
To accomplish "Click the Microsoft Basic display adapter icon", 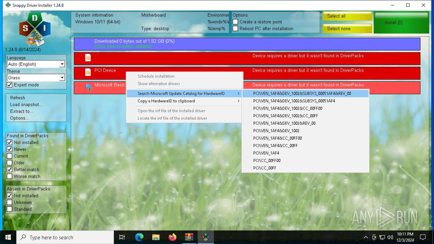I will 88,87.
